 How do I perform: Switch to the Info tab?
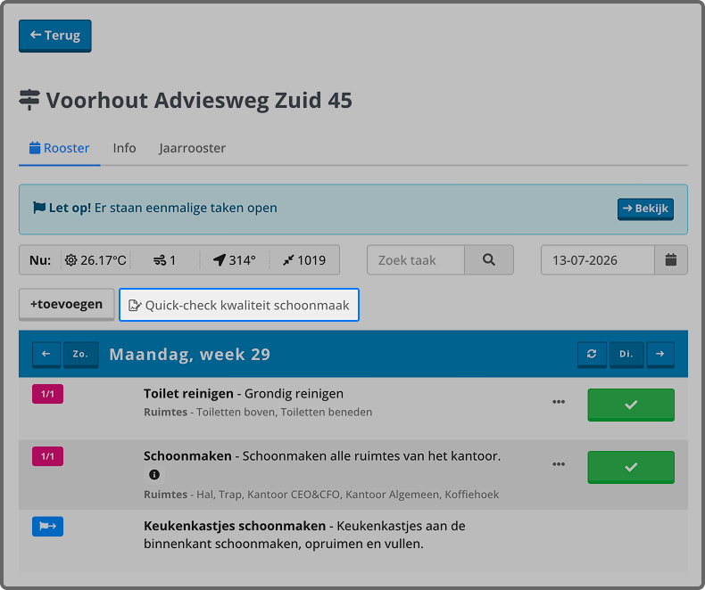[124, 148]
